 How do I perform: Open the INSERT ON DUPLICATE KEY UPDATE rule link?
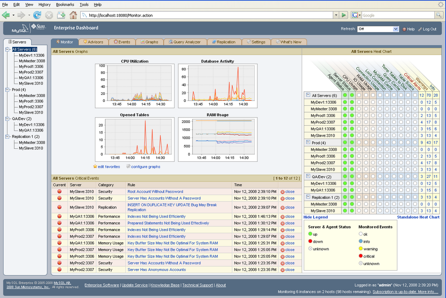coord(172,208)
